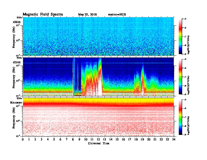This screenshot has height=160, width=207.
Task: Click hour tick label "9" on time axis
Action: 79,140
